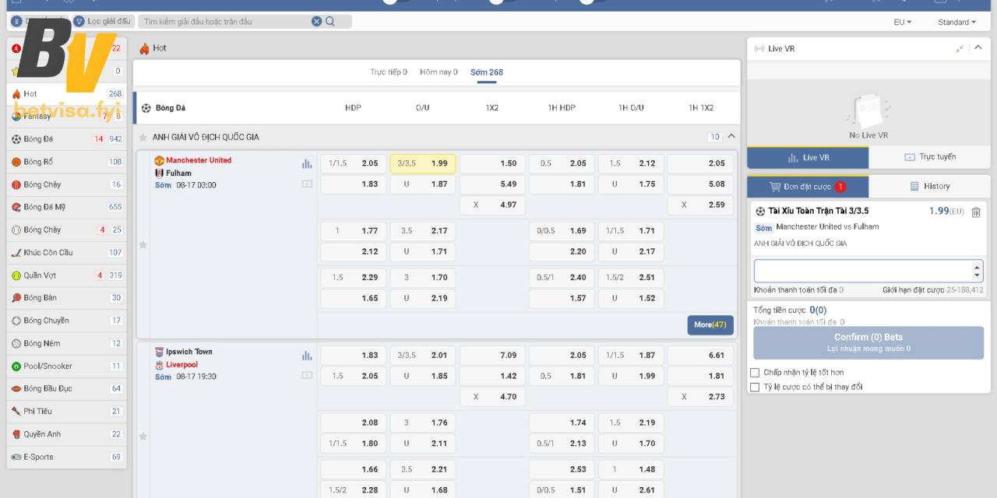The width and height of the screenshot is (997, 498).
Task: Open stats chart for Manchester United match
Action: coord(307,164)
